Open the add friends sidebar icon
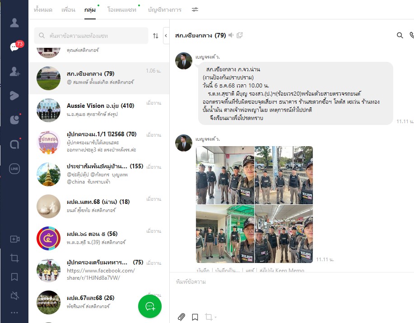 coord(14,71)
